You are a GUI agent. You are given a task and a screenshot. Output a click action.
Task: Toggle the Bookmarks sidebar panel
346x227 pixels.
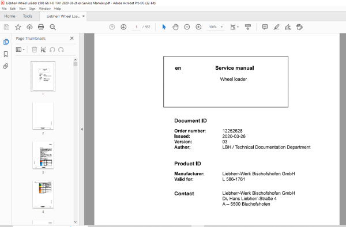[x=6, y=54]
